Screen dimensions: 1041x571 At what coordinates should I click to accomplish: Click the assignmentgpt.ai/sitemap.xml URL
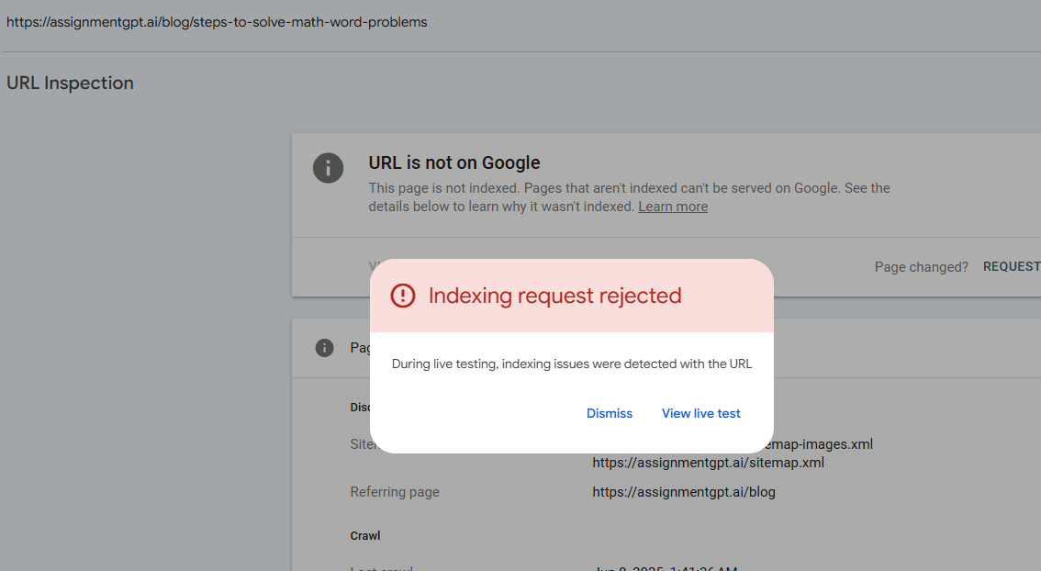point(709,463)
